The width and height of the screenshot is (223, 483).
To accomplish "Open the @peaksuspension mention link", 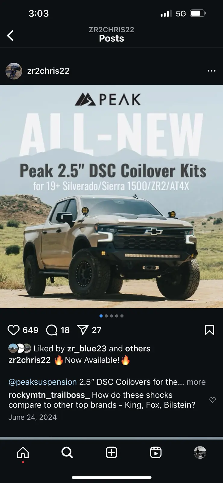I will 42,382.
